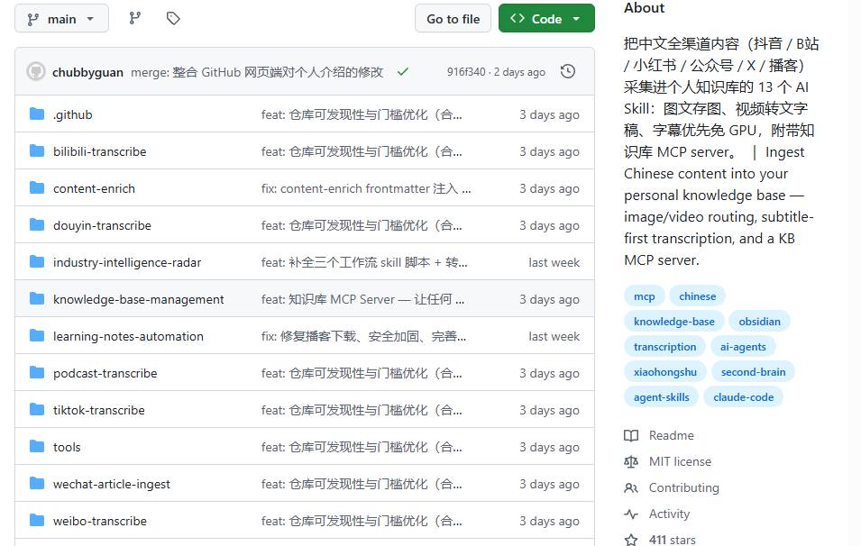The width and height of the screenshot is (861, 546).
Task: Click the Activity pulse icon
Action: point(631,514)
